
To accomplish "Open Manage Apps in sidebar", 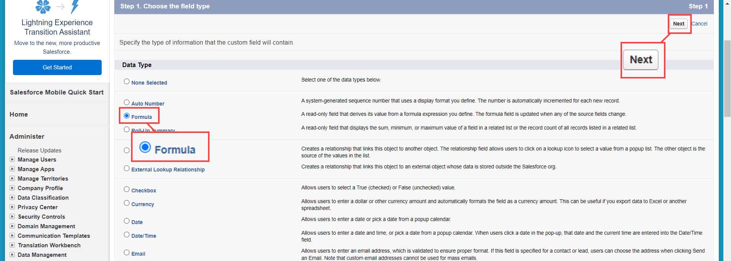I will click(x=36, y=169).
